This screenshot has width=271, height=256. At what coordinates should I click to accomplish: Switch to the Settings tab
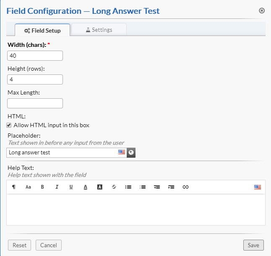pyautogui.click(x=99, y=30)
